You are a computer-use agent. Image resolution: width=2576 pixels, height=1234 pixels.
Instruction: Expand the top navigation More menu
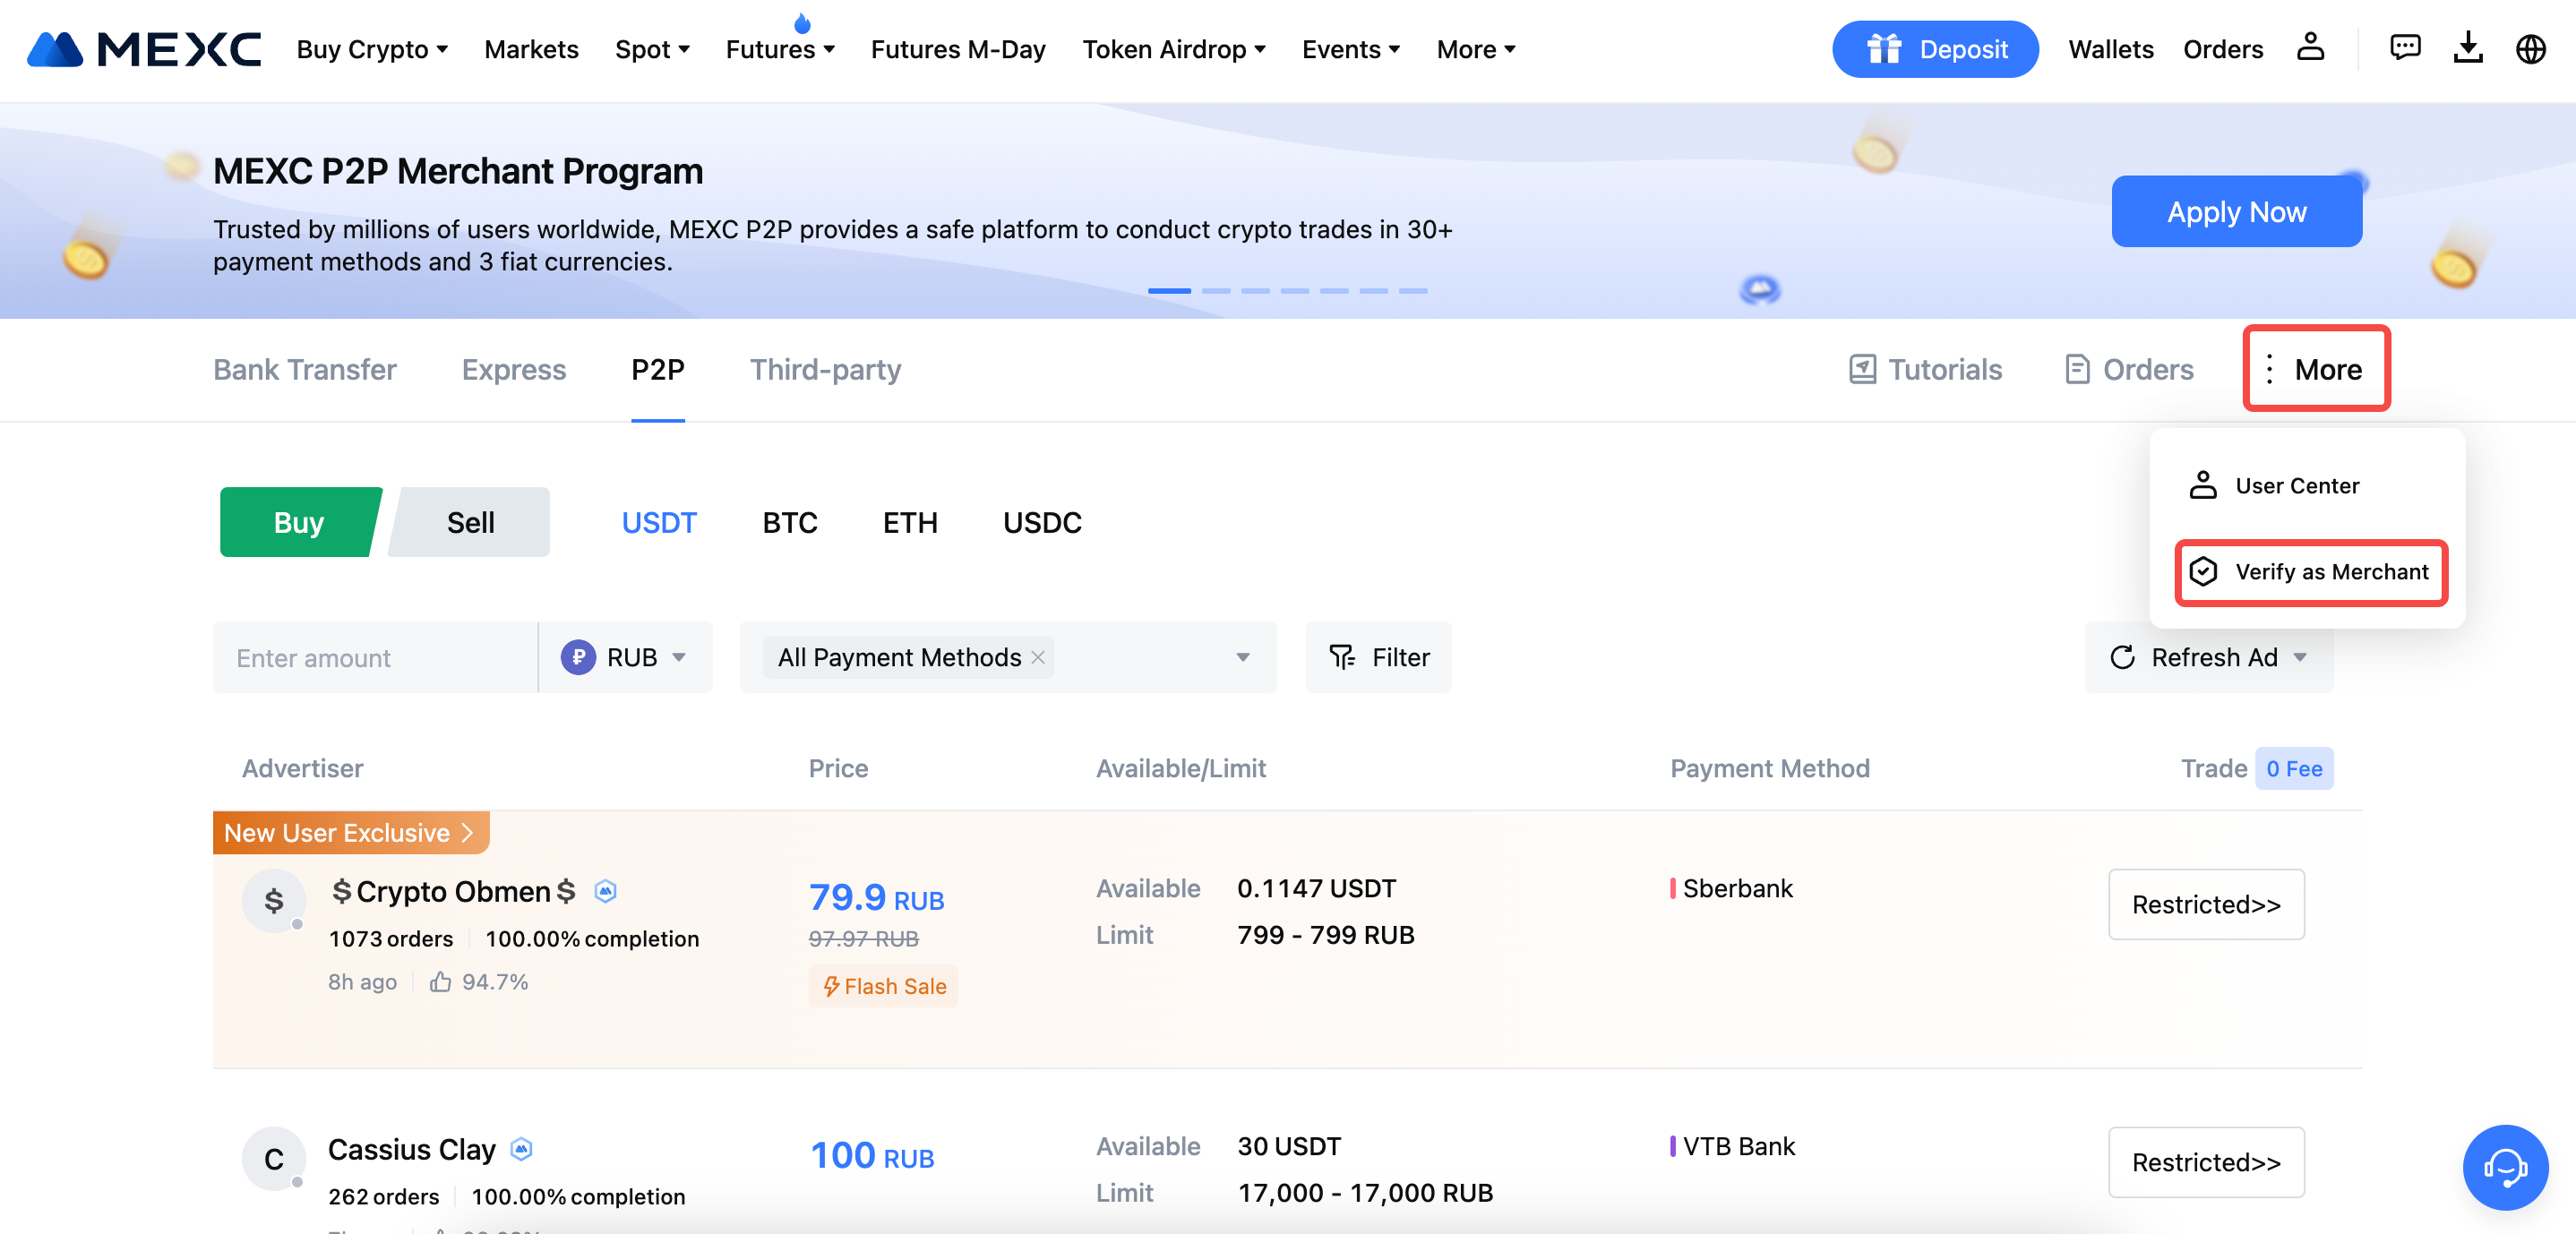point(1476,49)
